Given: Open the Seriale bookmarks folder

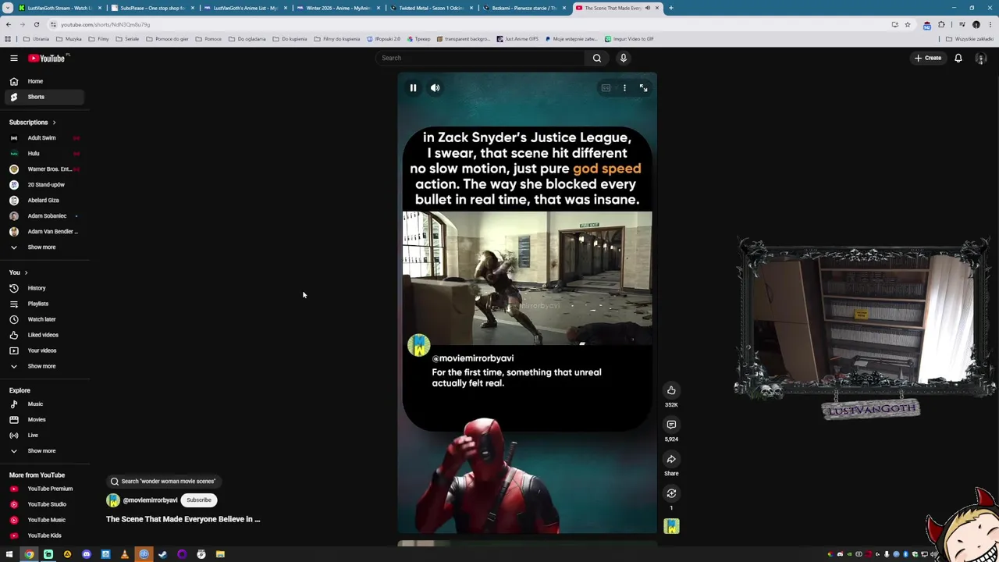Looking at the screenshot, I should click(128, 39).
